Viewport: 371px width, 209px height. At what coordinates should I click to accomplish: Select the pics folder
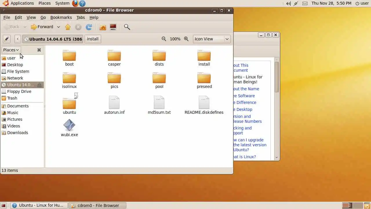[114, 80]
